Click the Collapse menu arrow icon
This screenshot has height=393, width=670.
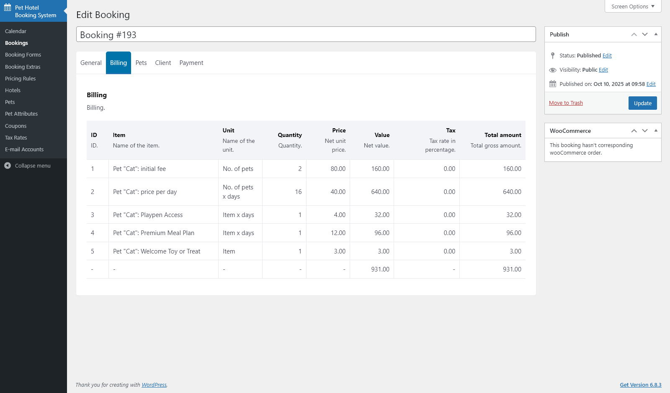(8, 165)
